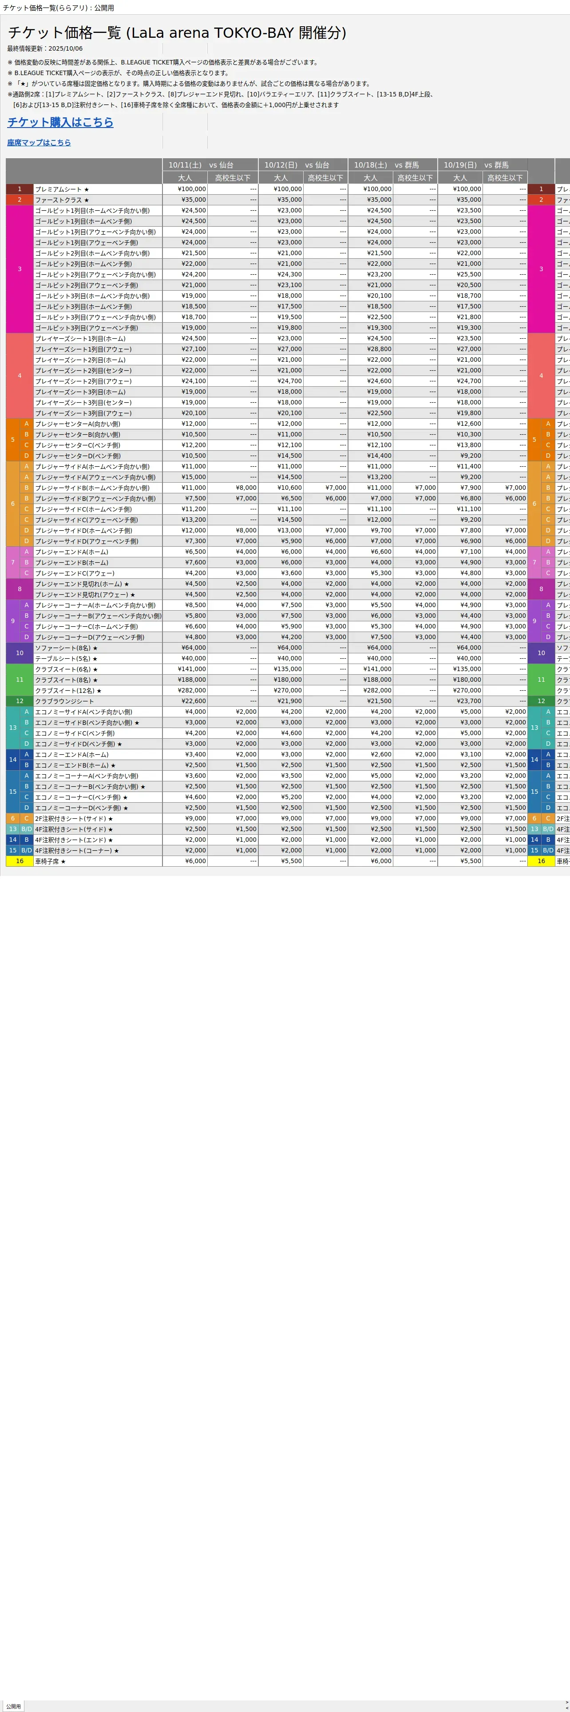Select 車椅子席 ★ row label
This screenshot has height=1712, width=570.
(x=98, y=861)
